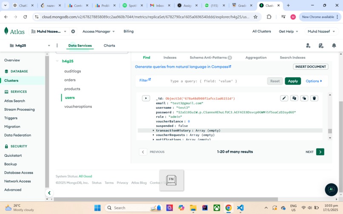Open Network Access in sidebar

(x=17, y=181)
